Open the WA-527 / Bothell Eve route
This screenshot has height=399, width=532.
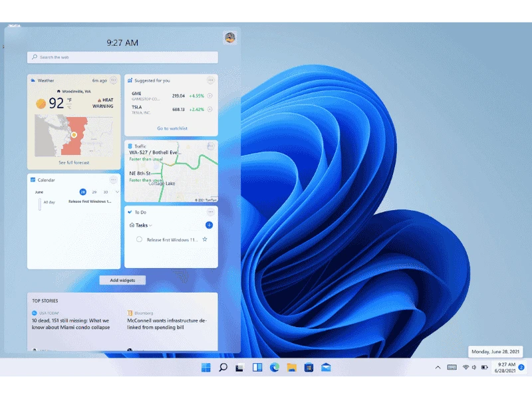155,156
